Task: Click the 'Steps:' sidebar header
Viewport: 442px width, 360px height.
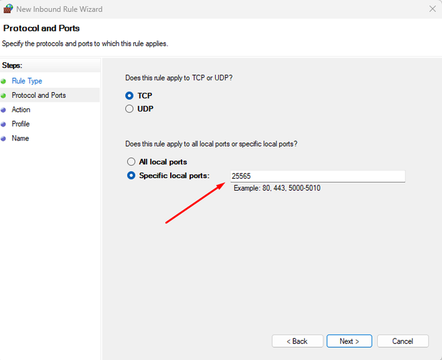Action: click(x=12, y=66)
